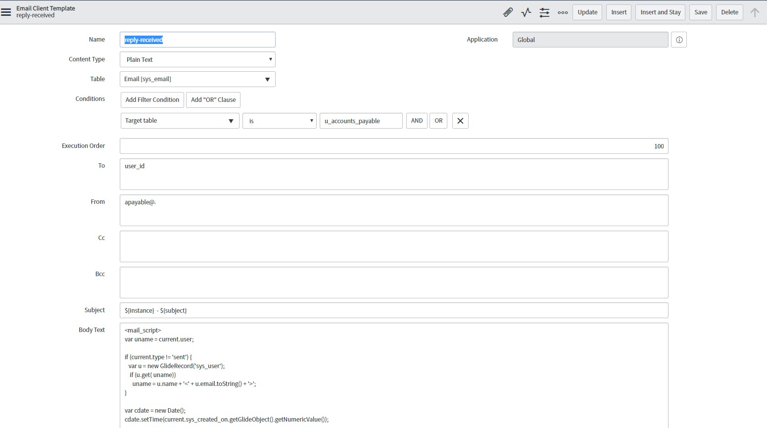Add an OR condition to the filter
Viewport: 767px width, 428px height.
point(438,121)
